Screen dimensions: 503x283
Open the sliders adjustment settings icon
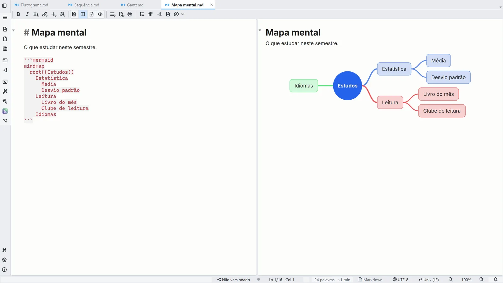[151, 14]
